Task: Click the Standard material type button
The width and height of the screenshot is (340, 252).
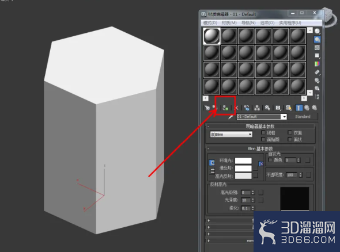Action: [303, 117]
